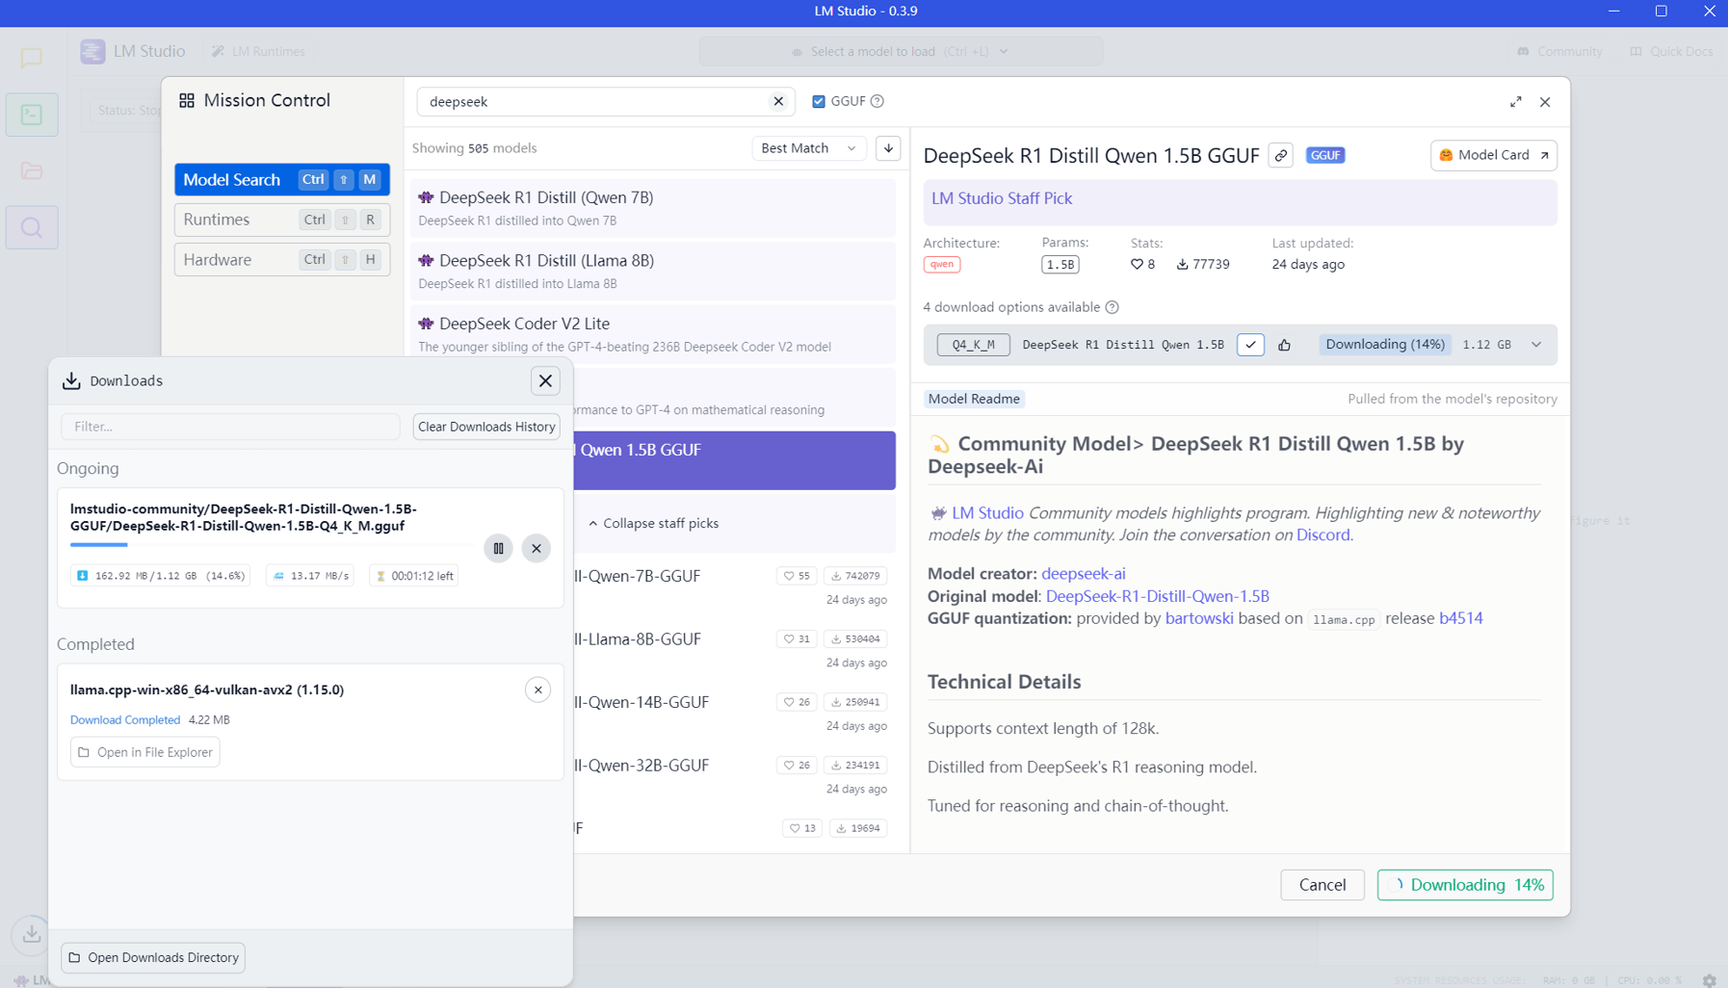Select the Qwen-32B-GGUF model row
This screenshot has height=989, width=1728.
[735, 776]
